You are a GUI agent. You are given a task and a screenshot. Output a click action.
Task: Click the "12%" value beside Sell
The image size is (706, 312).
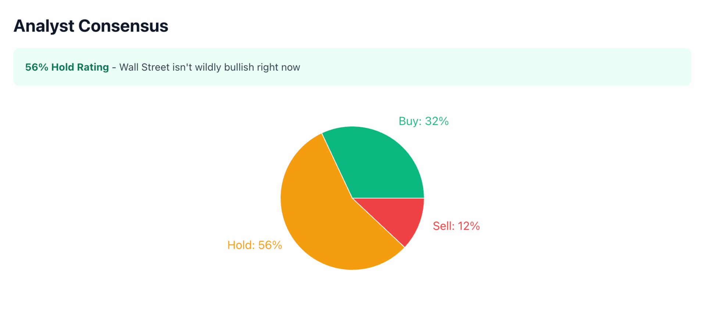(x=469, y=226)
